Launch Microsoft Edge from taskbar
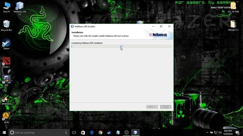This screenshot has height=136, width=243. pos(92,133)
